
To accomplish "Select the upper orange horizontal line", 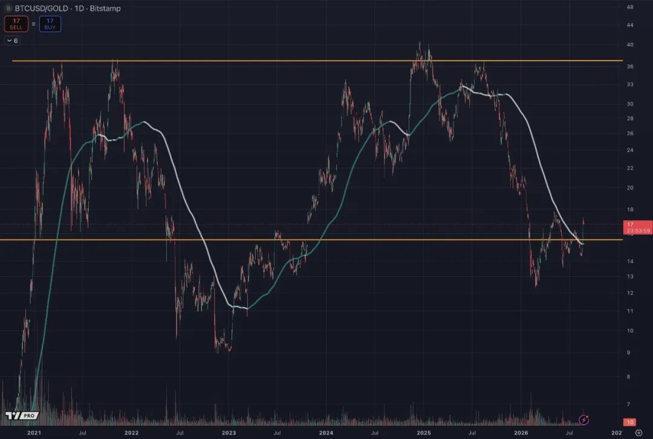I will click(317, 61).
